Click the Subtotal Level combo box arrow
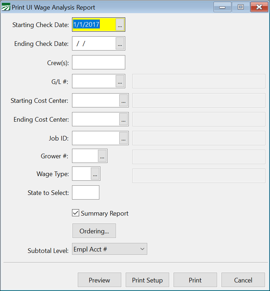Screen dimensions: 270x291 (x=142, y=249)
